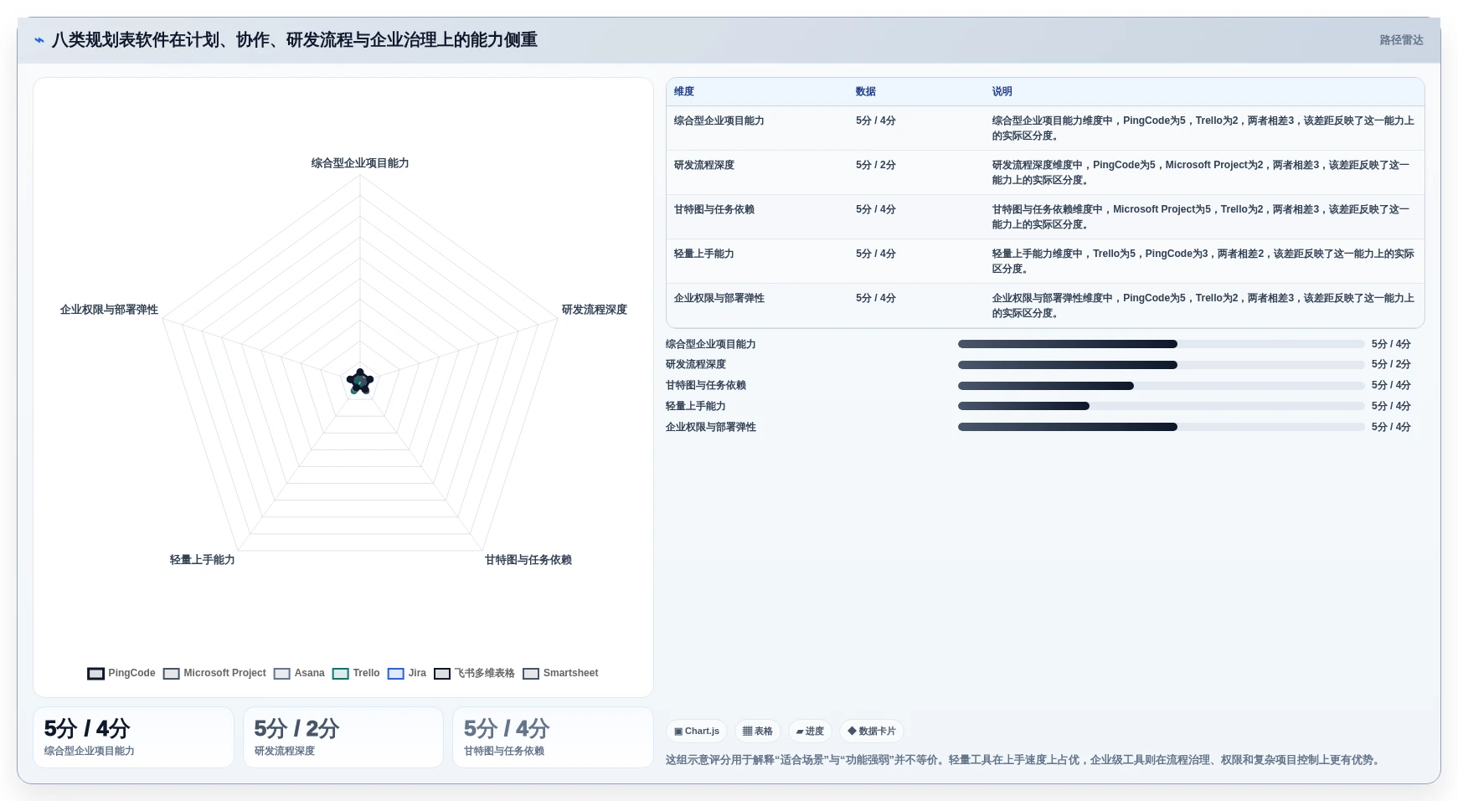Open the 5分 / 4分 综合型企业项目能力 card
The height and width of the screenshot is (801, 1458).
click(133, 737)
